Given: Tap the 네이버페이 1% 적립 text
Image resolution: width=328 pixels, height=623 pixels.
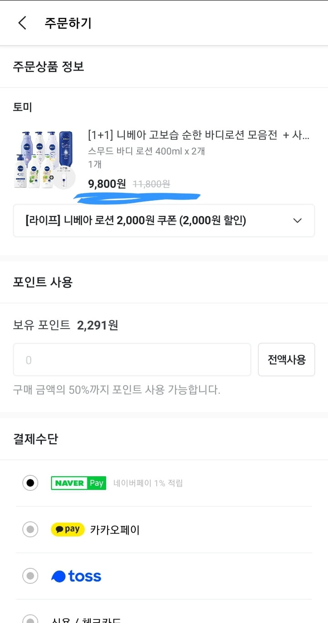Looking at the screenshot, I should click(148, 483).
